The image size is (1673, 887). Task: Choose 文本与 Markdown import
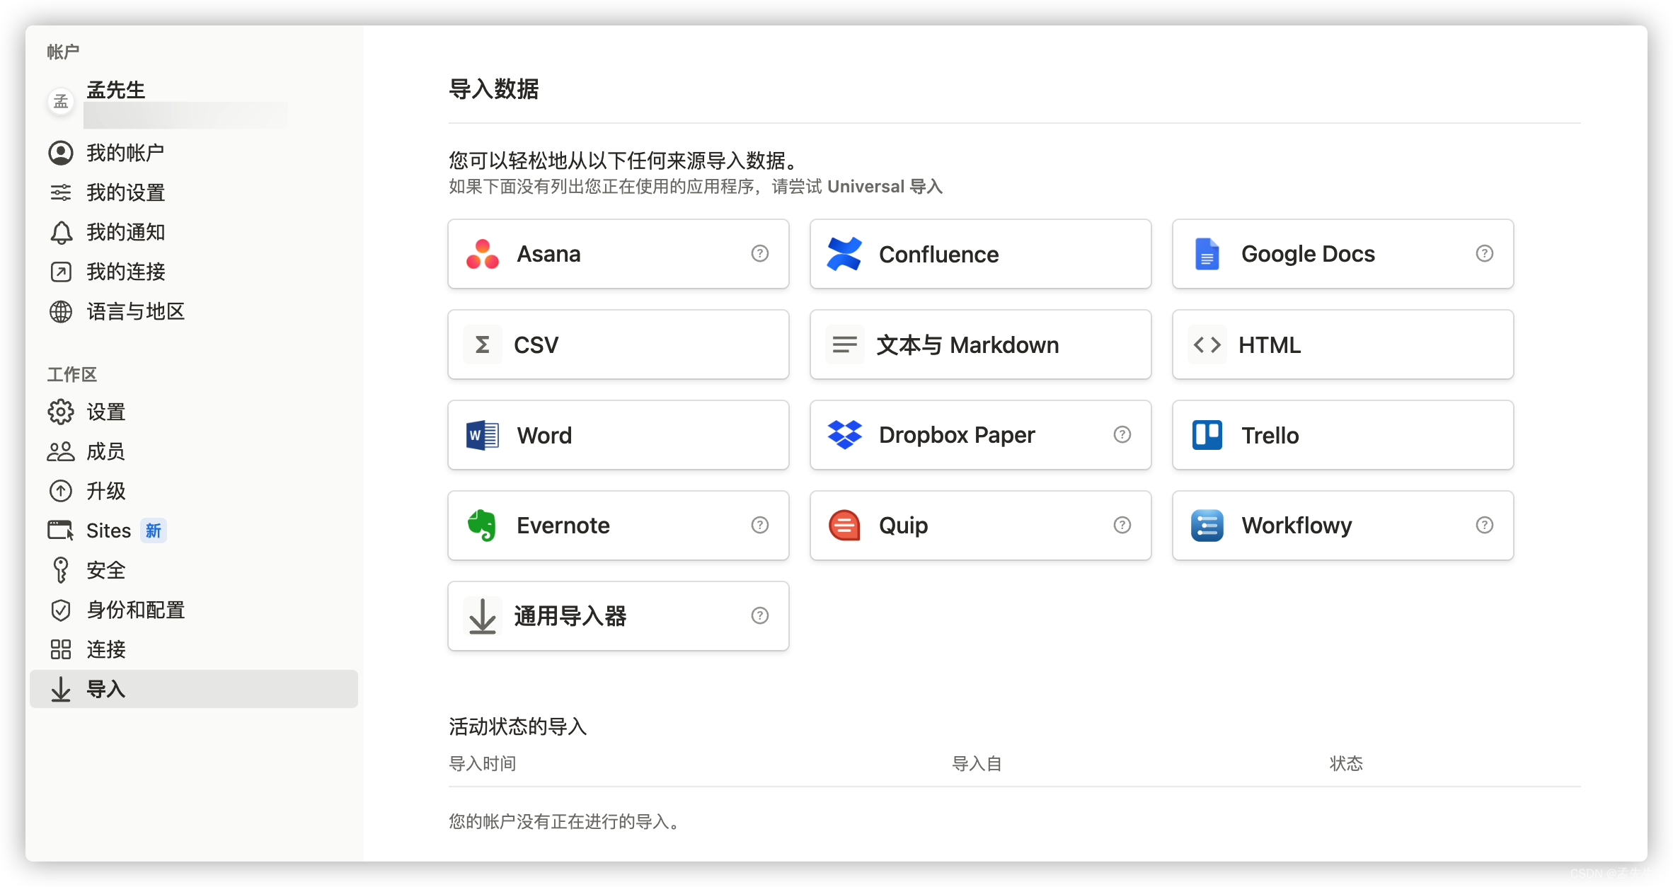[981, 344]
